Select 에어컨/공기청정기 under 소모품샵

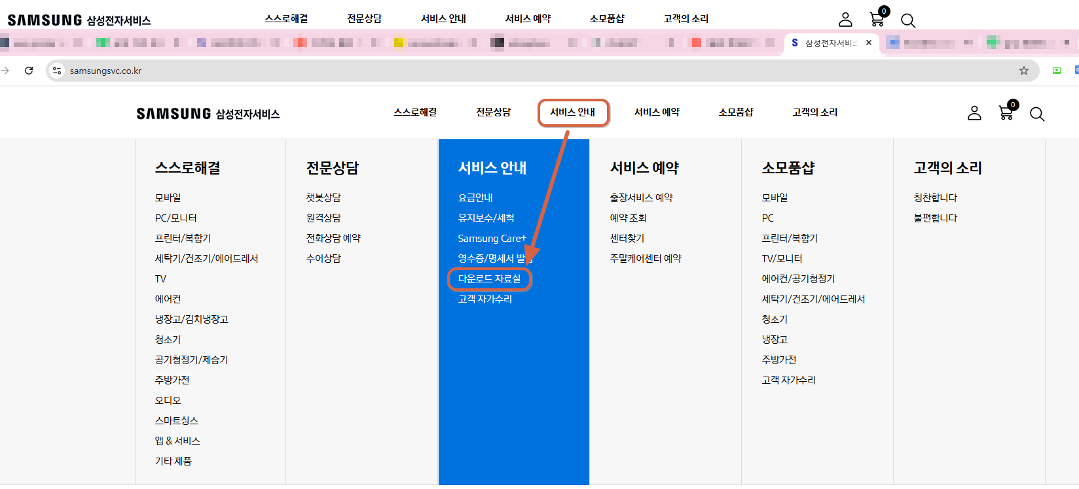point(798,278)
